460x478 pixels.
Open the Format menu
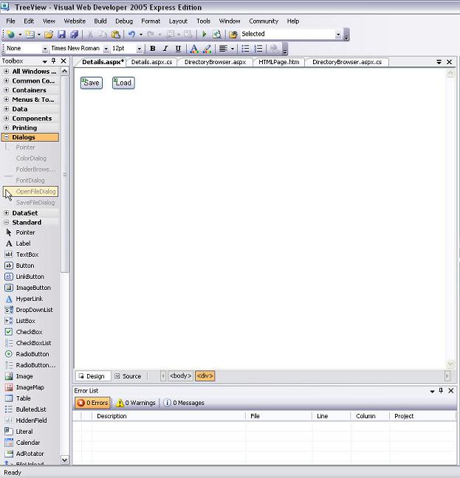coord(151,21)
